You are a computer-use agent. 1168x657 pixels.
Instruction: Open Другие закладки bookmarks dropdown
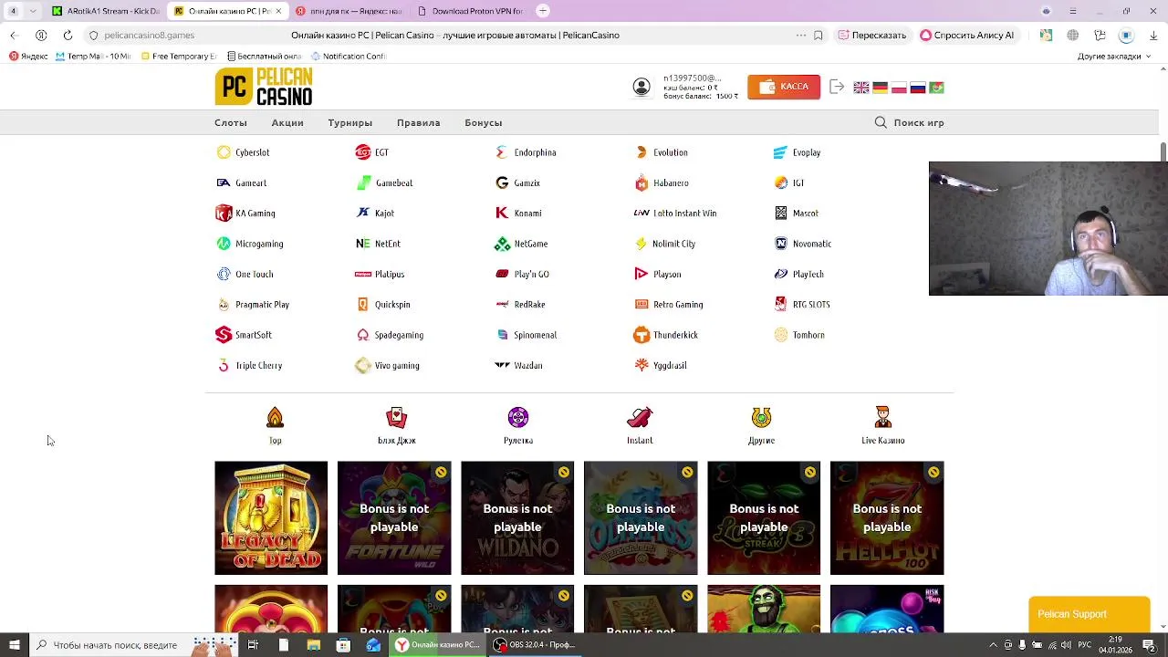(1114, 56)
